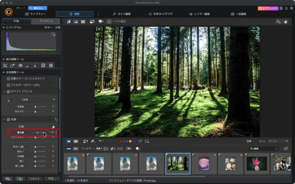Open the white balance preset dropdown
This screenshot has width=295, height=184.
[38, 100]
